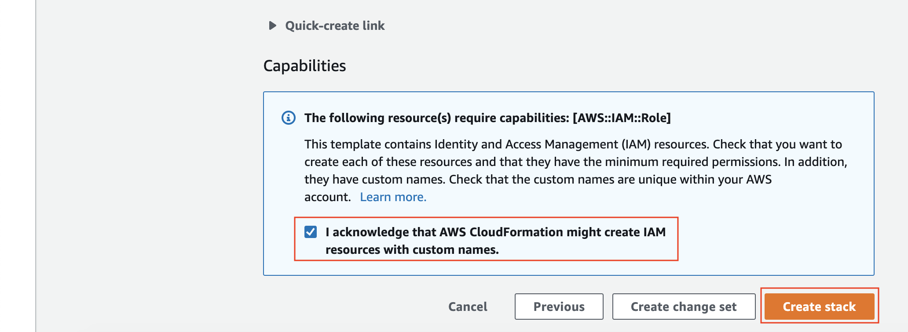Open the Learn more link
Viewport: 908px width, 332px height.
[x=393, y=197]
